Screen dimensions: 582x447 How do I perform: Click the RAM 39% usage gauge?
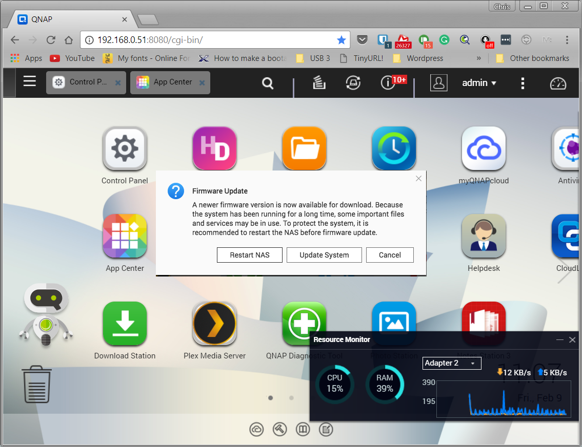click(x=385, y=384)
